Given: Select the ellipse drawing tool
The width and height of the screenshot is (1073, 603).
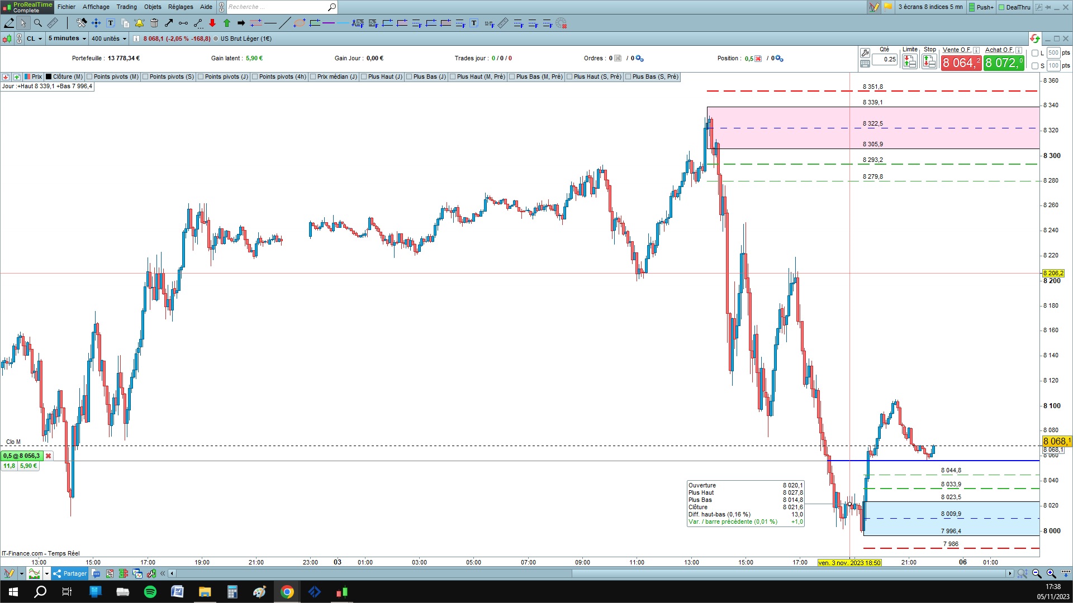Looking at the screenshot, I should pyautogui.click(x=300, y=23).
